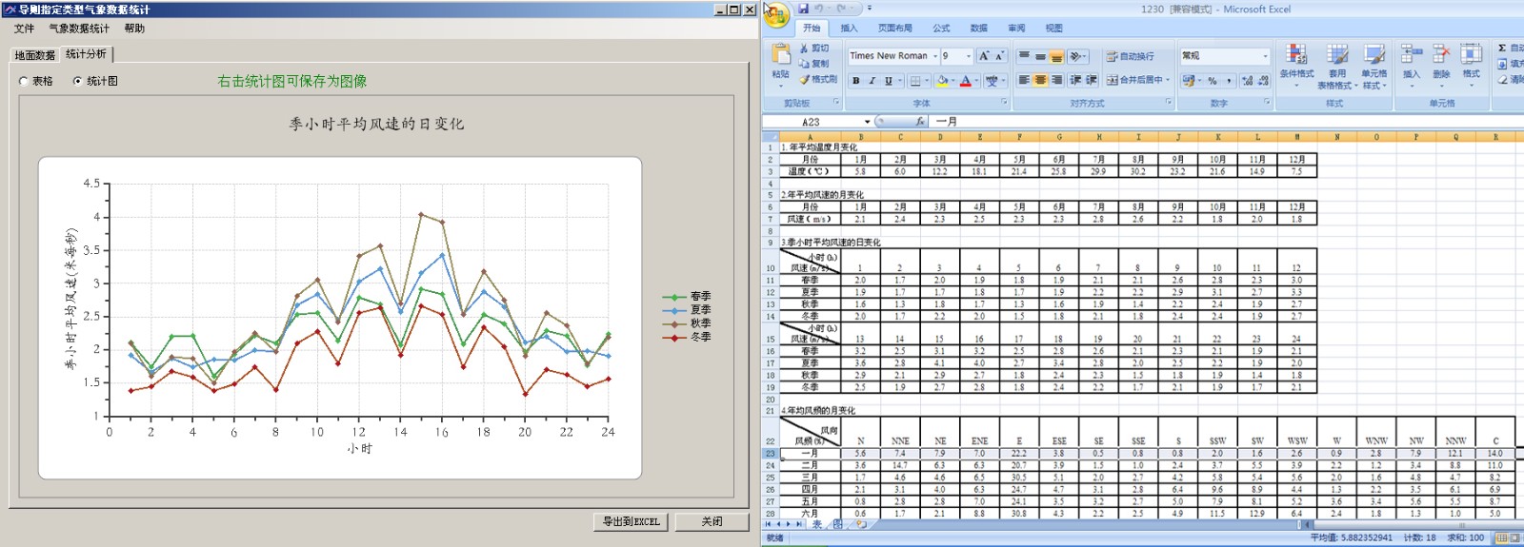This screenshot has height=547, width=1524.
Task: Open Excel 页面布局 ribbon tab
Action: [x=894, y=29]
